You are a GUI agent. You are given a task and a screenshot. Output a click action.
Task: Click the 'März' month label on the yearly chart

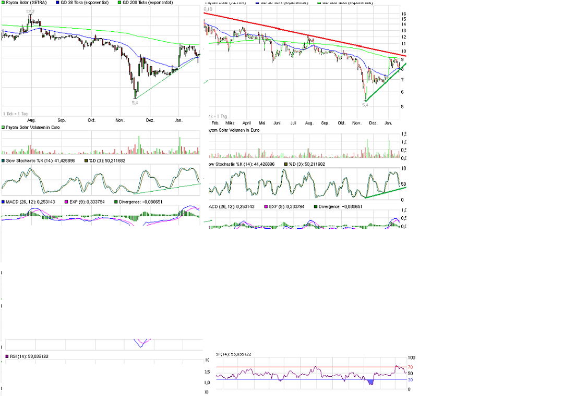[230, 123]
